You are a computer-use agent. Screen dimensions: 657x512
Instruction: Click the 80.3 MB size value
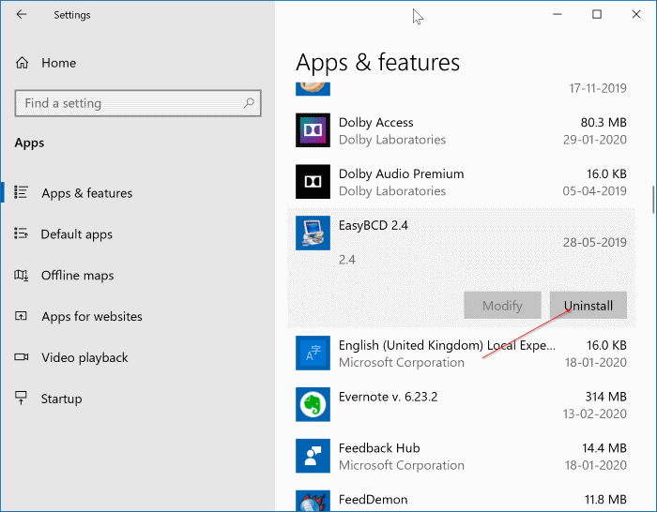604,122
